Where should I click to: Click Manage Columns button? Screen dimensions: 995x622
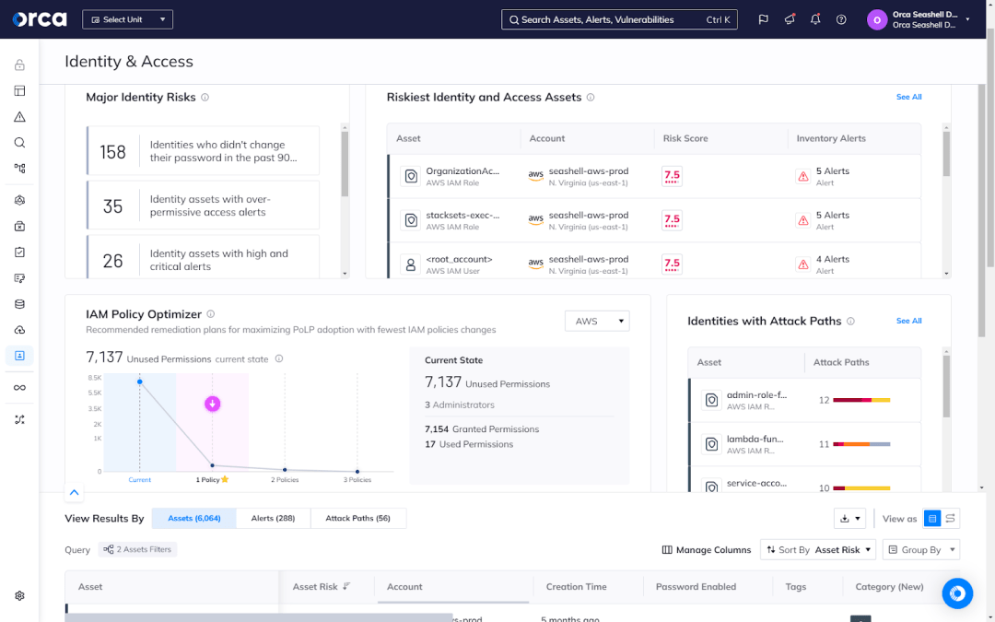(707, 549)
